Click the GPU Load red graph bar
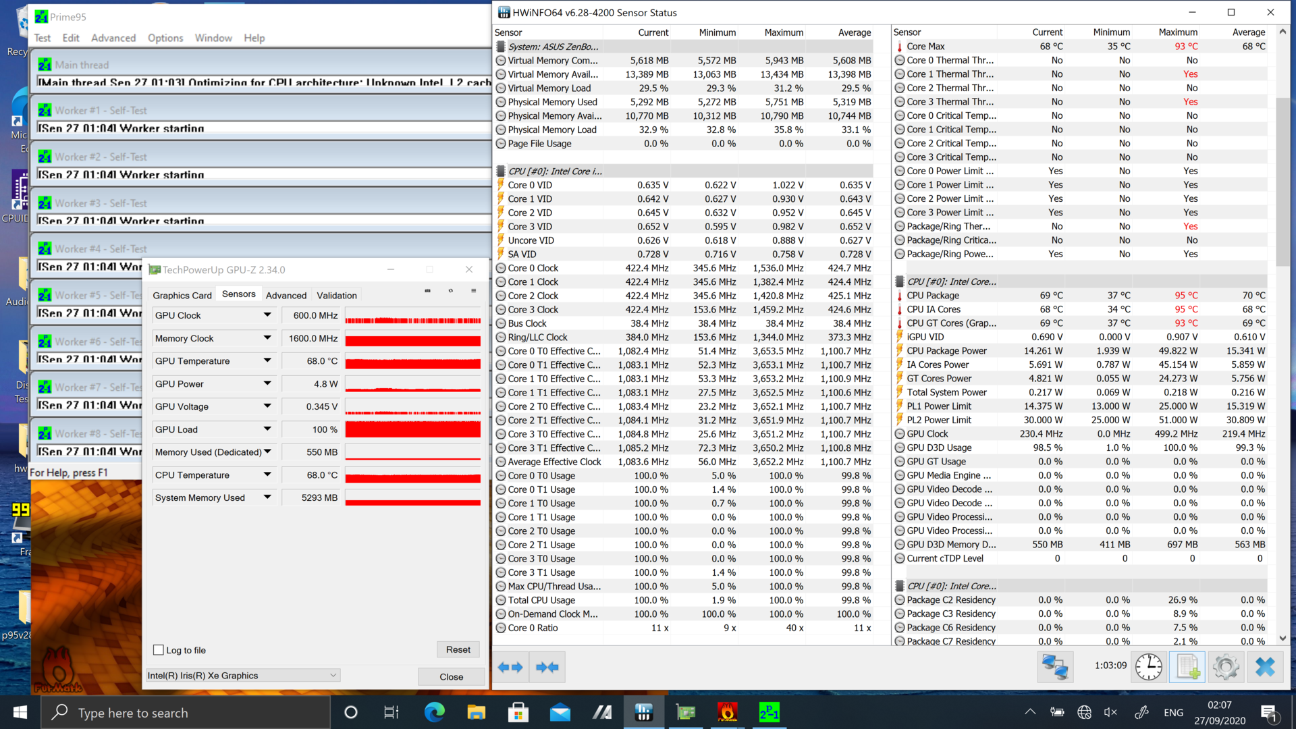This screenshot has width=1296, height=729. (x=412, y=429)
